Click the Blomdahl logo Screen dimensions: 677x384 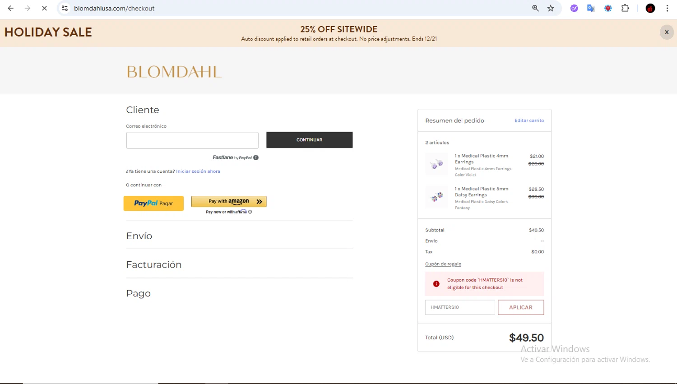coord(174,72)
